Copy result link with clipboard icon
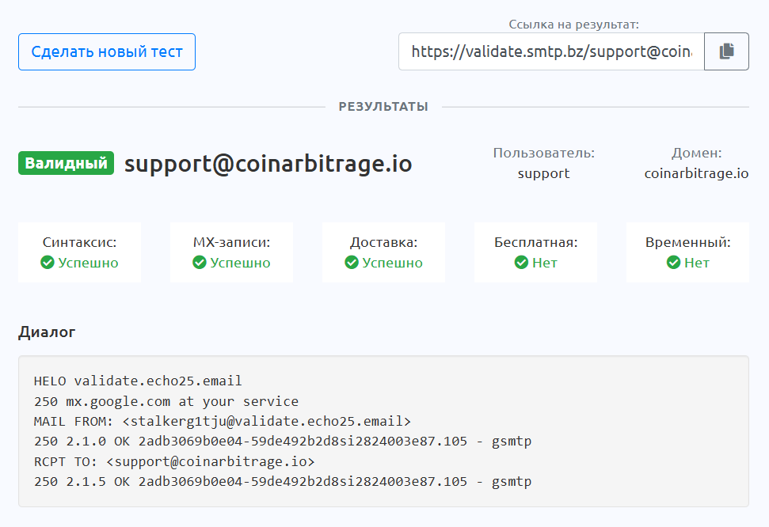Viewport: 769px width, 527px height. coord(726,51)
